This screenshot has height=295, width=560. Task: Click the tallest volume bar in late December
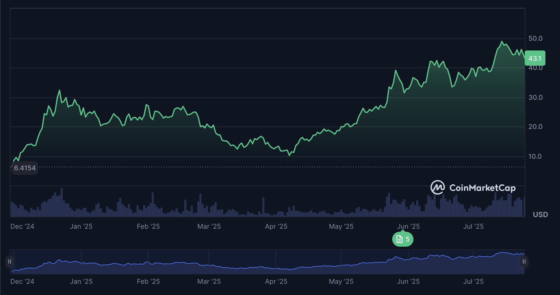pos(62,202)
